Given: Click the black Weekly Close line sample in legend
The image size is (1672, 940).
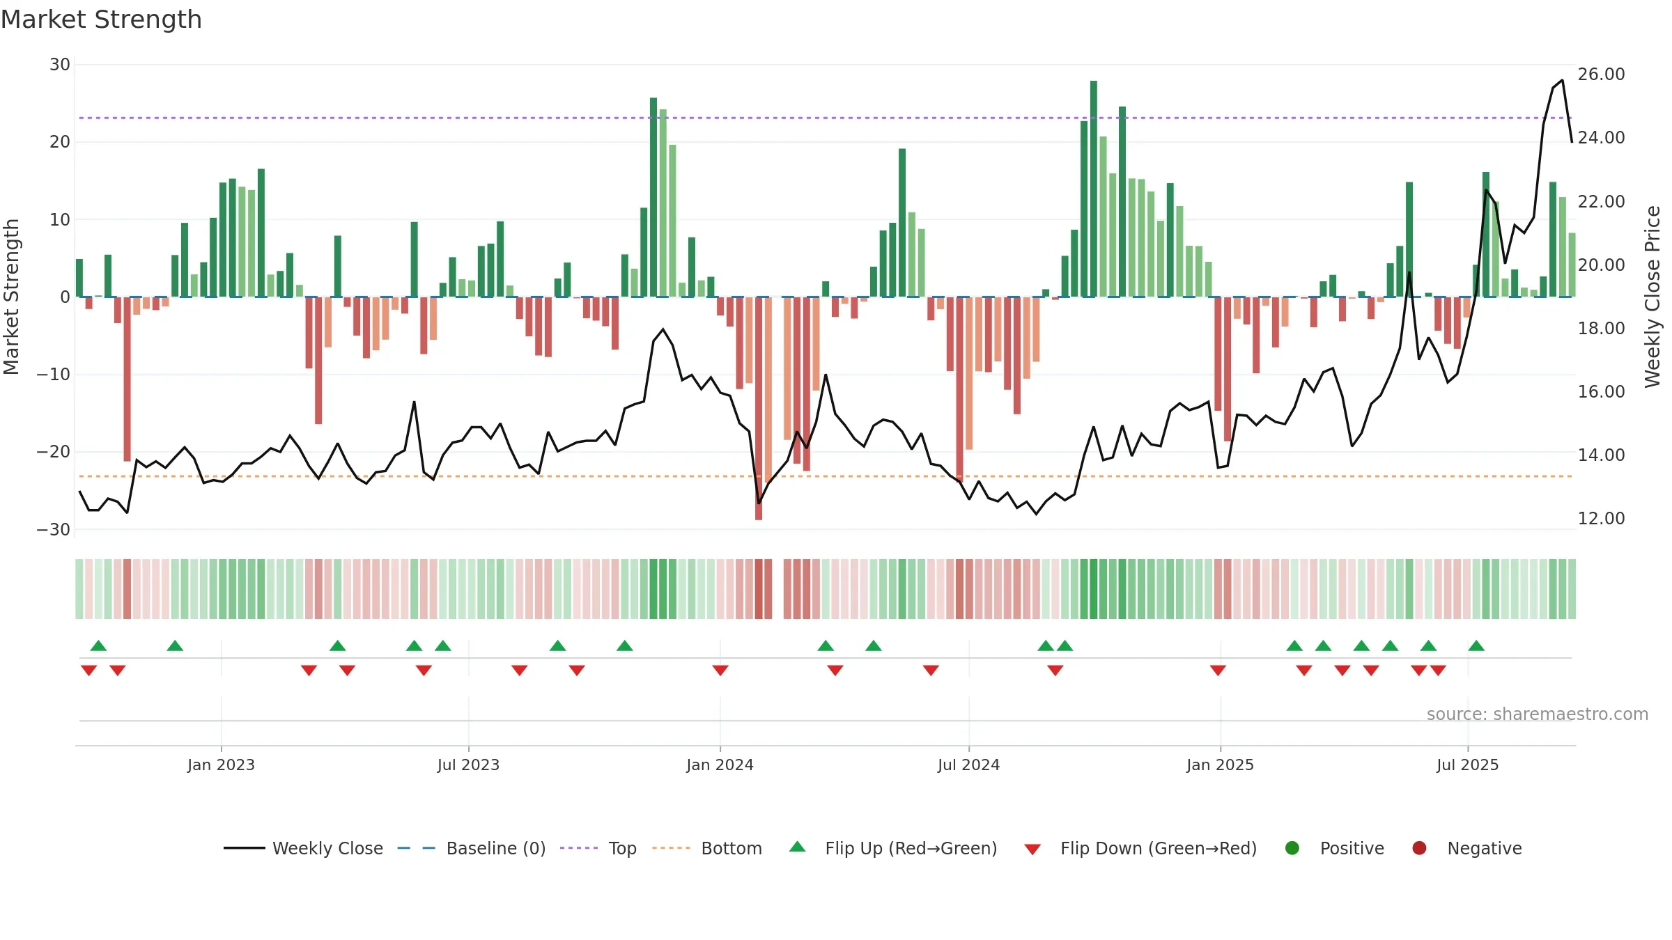Looking at the screenshot, I should (245, 848).
